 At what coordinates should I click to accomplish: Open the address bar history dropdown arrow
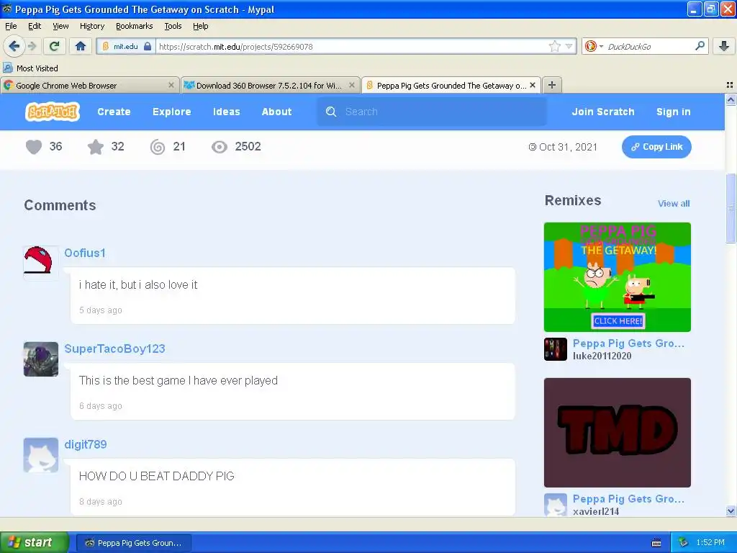[569, 46]
